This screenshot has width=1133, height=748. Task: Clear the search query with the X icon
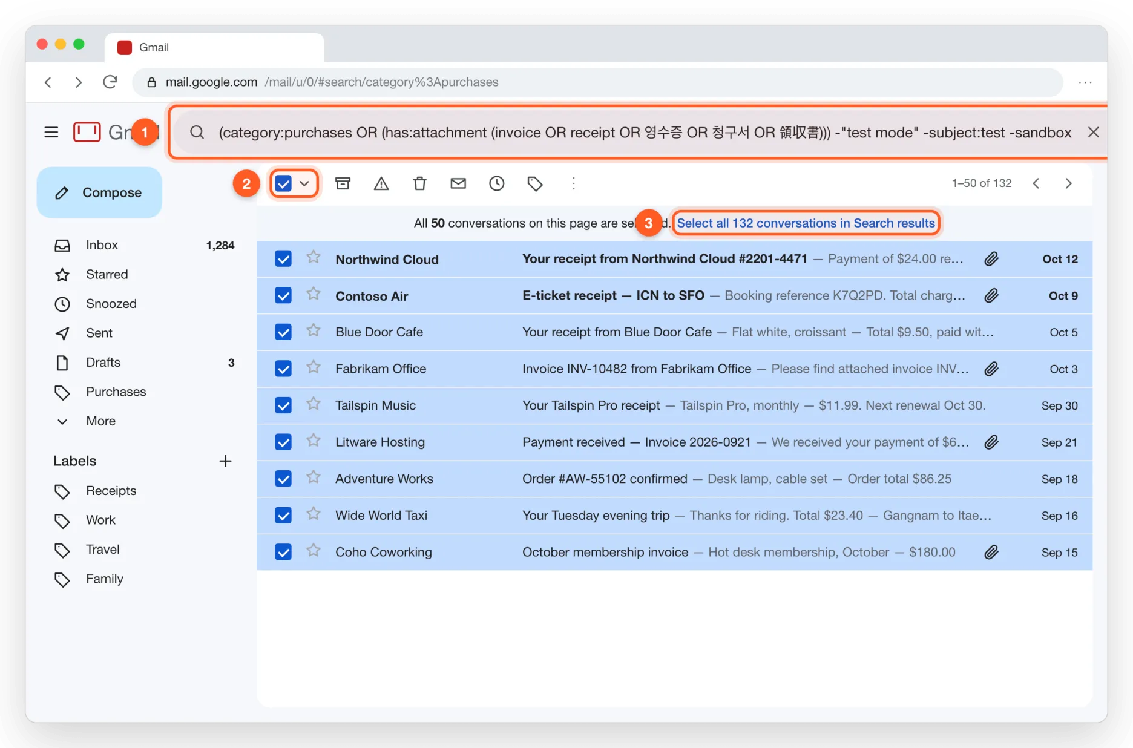(1093, 132)
